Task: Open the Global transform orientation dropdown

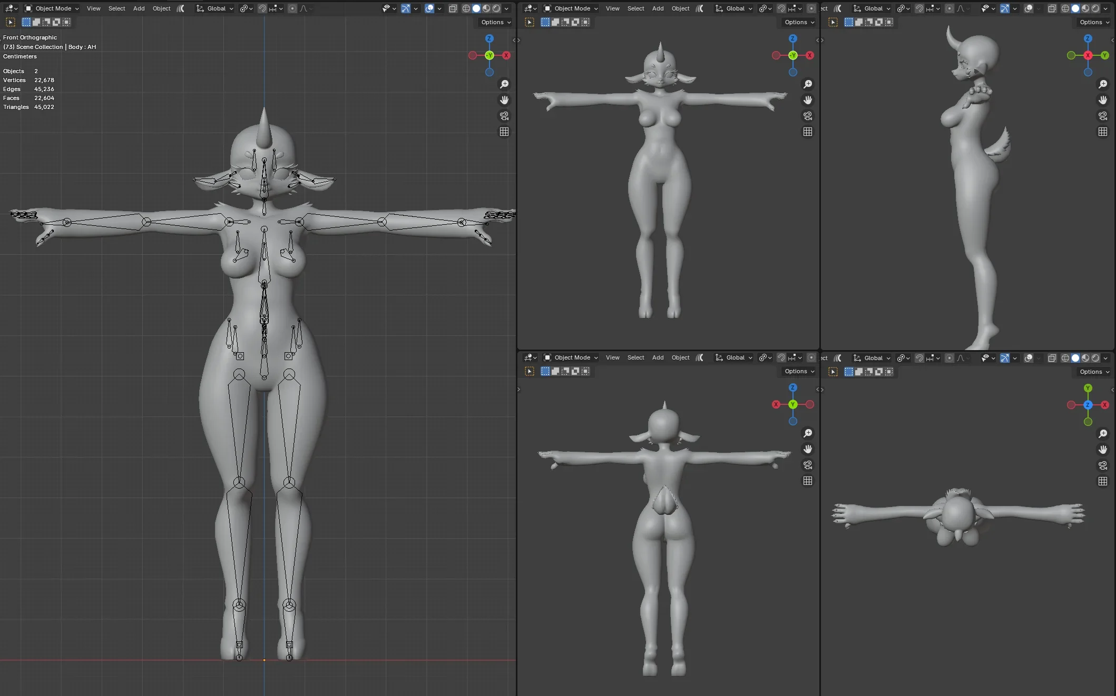Action: pyautogui.click(x=215, y=8)
